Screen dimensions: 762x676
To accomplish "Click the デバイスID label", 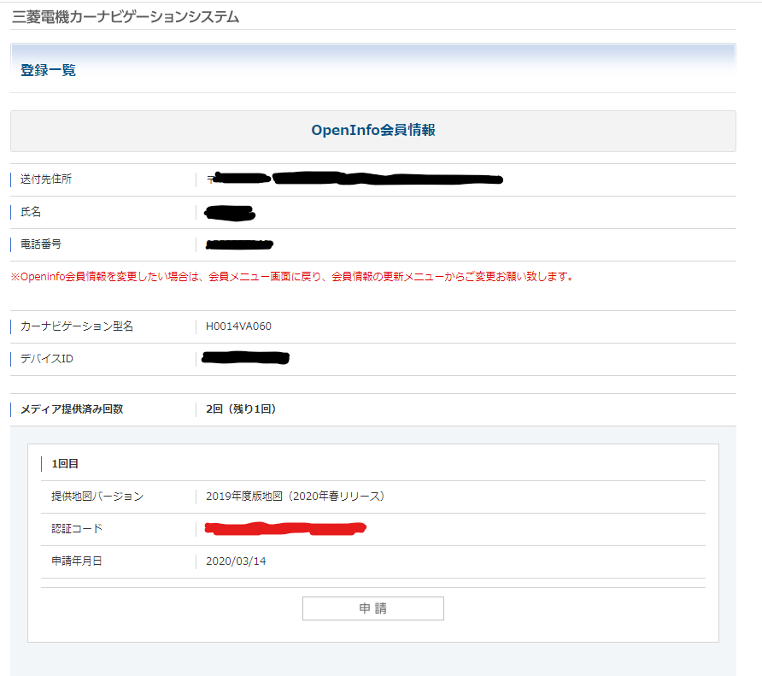I will (x=47, y=359).
